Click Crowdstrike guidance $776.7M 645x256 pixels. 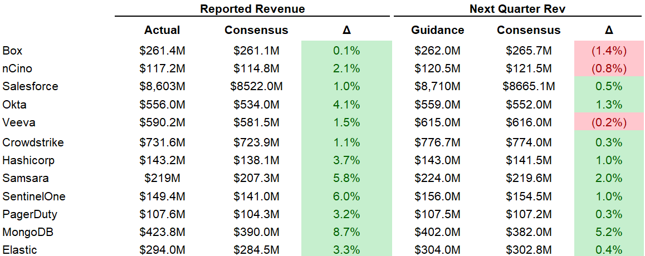tap(437, 142)
